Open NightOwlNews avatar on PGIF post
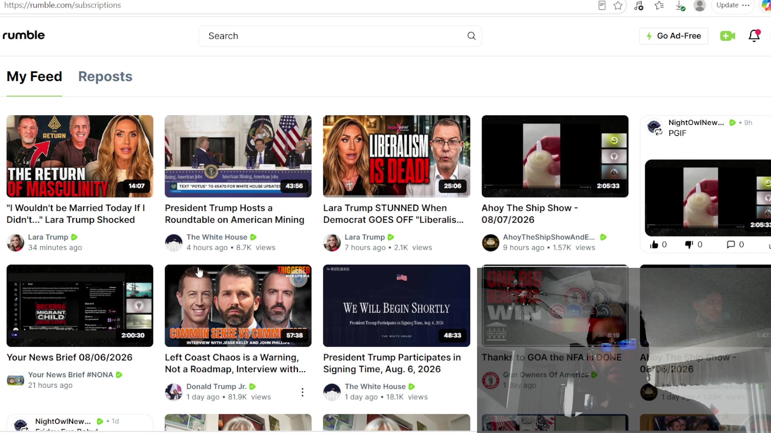Viewport: 771px width, 433px height. [655, 128]
